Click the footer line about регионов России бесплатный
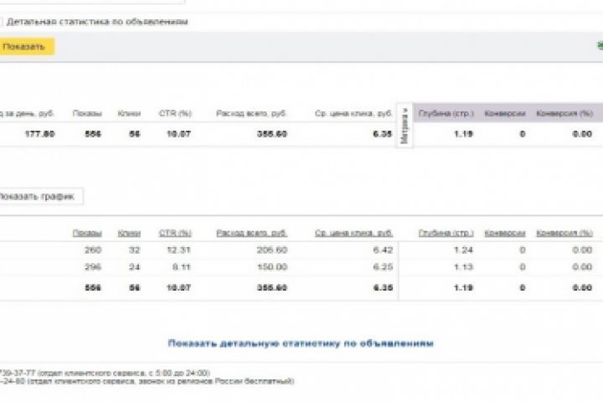The image size is (603, 402). pos(147,381)
